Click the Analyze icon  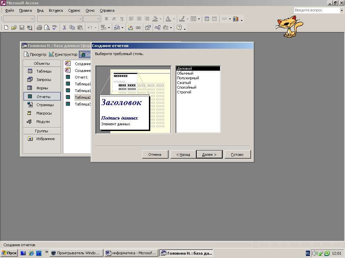click(x=117, y=28)
